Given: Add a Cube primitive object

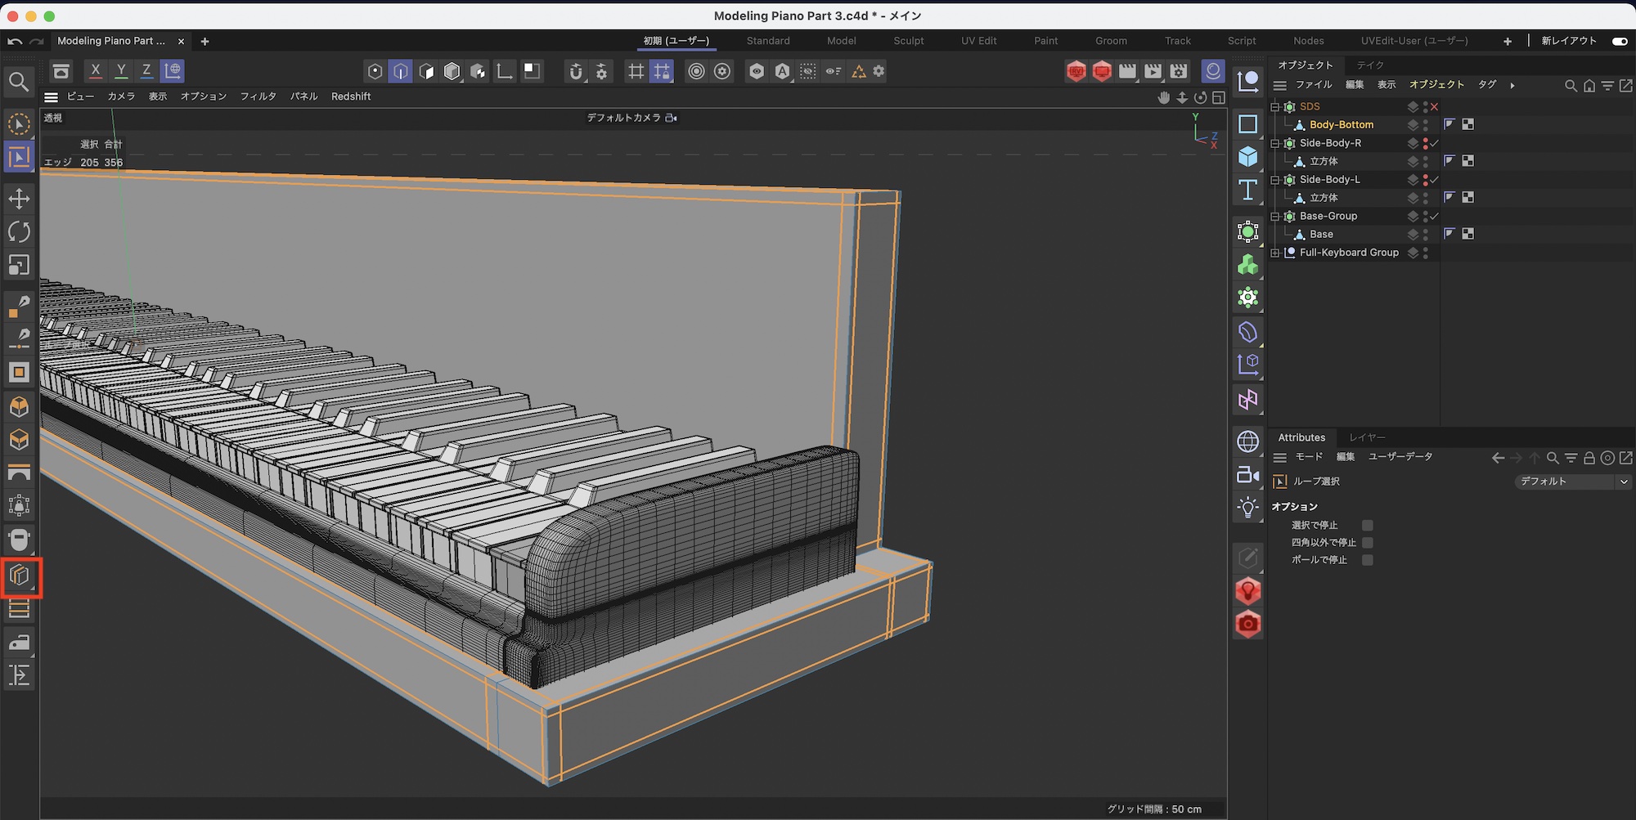Looking at the screenshot, I should (1247, 156).
